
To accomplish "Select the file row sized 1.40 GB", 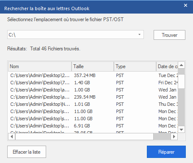I will 93,83.
